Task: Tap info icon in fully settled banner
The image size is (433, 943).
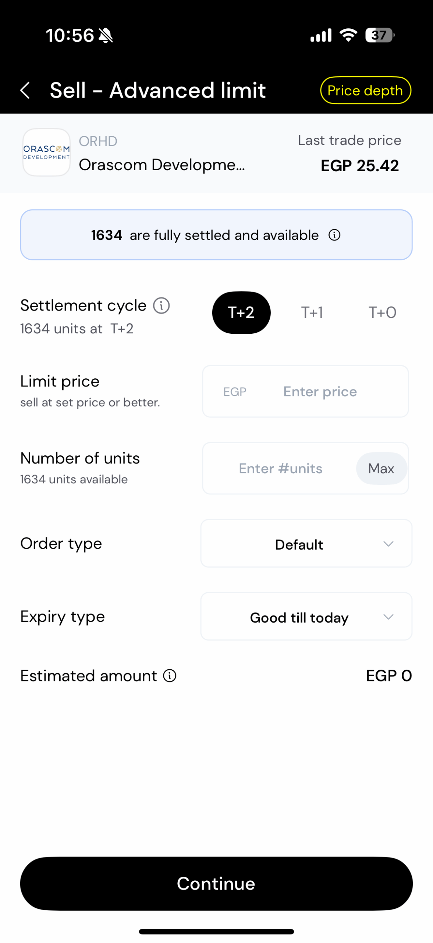Action: (x=334, y=235)
